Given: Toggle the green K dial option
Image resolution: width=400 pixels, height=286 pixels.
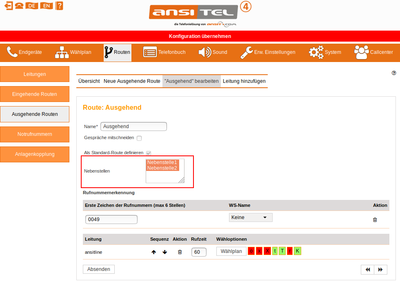Looking at the screenshot, I should tap(297, 251).
